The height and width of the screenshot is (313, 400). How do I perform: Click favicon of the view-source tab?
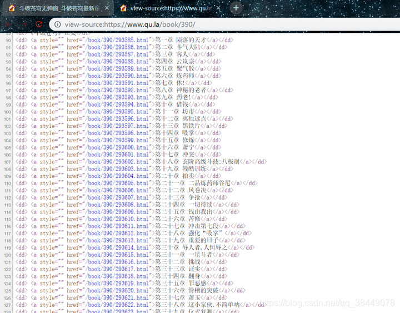pos(123,8)
